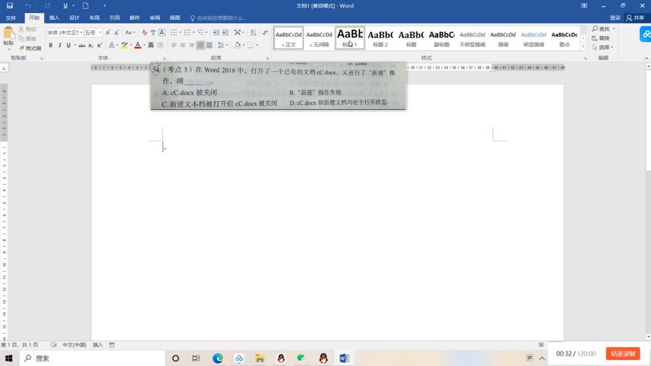Toggle Bold formatting

click(x=51, y=45)
